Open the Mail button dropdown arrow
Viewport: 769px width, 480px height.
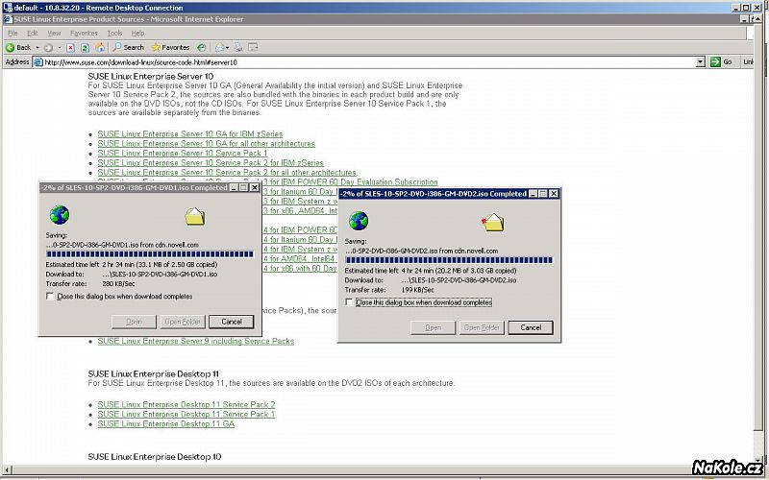[228, 47]
